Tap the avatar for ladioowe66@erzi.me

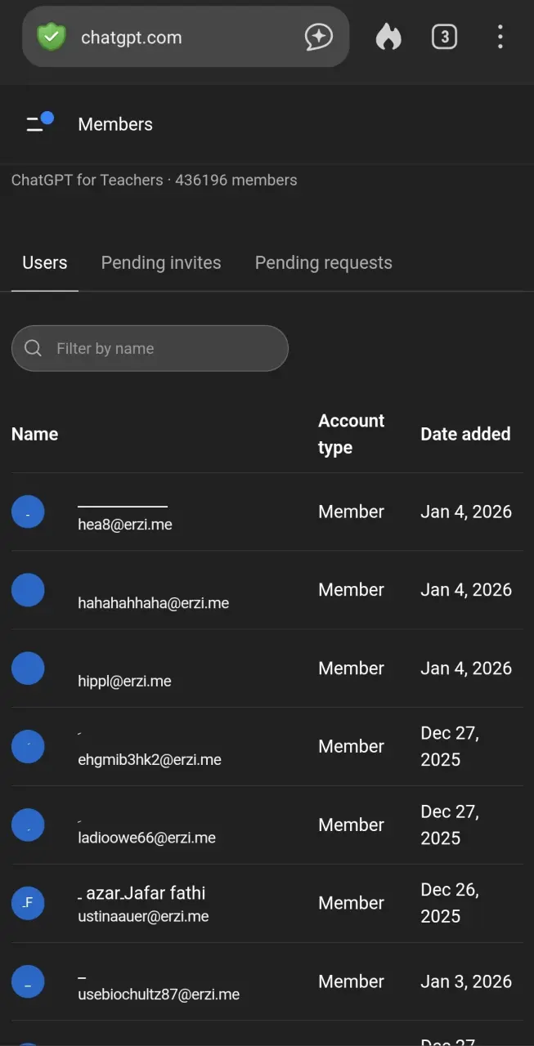point(28,825)
